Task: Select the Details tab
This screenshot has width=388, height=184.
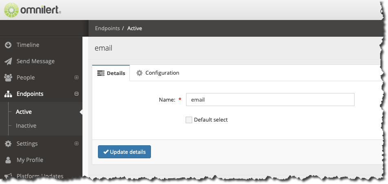Action: [111, 73]
